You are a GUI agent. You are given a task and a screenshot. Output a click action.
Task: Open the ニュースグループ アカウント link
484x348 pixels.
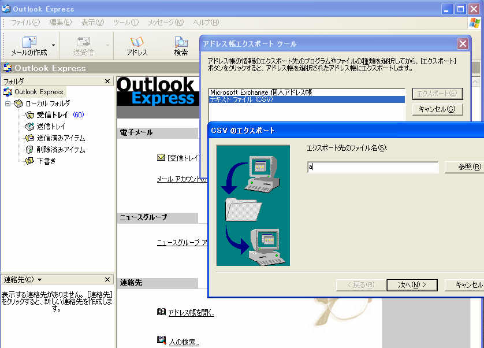click(182, 243)
